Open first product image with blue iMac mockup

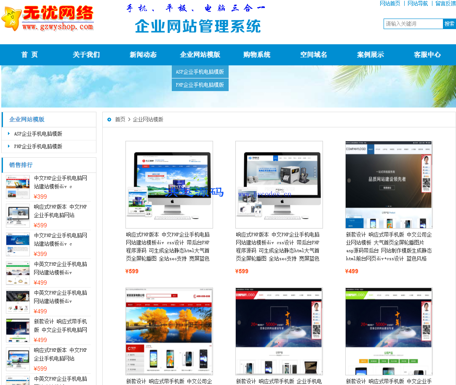pos(169,185)
